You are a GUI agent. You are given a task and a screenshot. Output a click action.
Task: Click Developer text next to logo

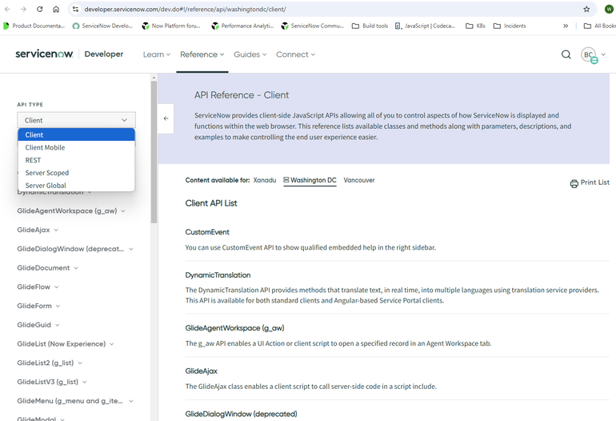coord(104,54)
